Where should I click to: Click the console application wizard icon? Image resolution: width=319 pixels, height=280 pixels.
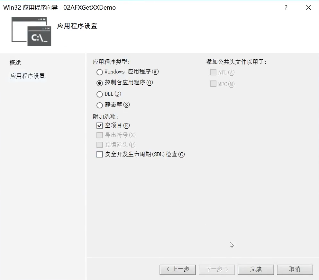coord(31,31)
